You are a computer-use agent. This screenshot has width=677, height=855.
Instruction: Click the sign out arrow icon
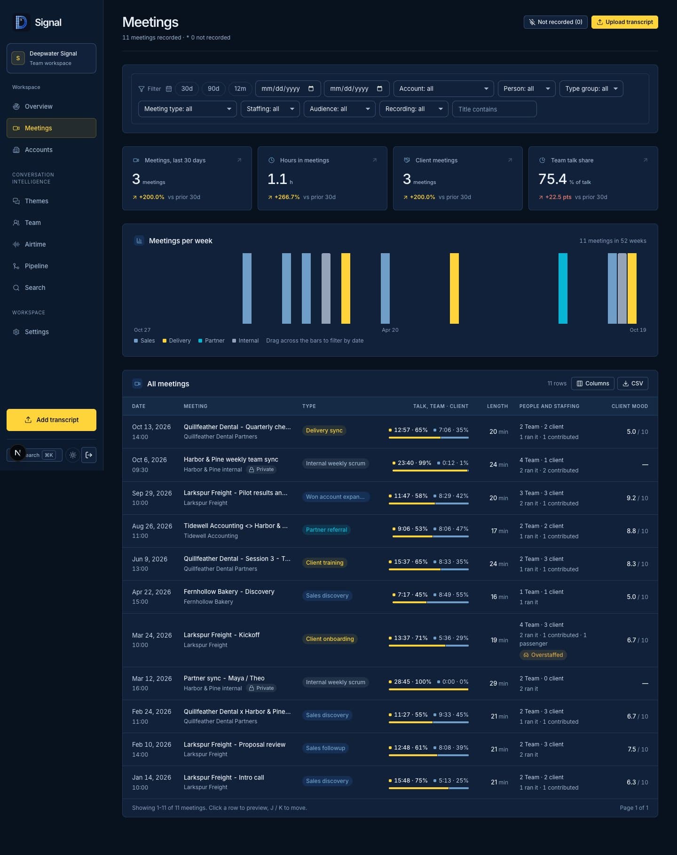89,455
